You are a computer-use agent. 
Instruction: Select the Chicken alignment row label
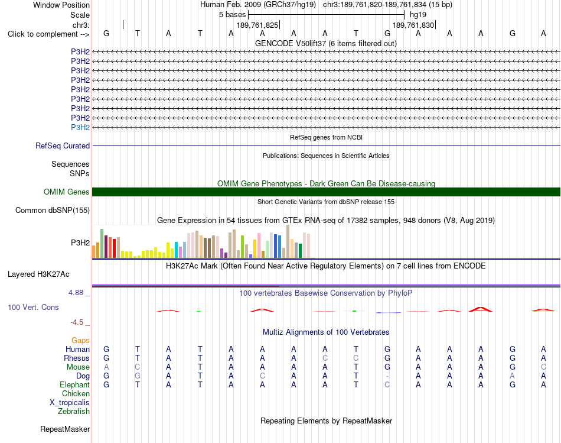coord(76,393)
